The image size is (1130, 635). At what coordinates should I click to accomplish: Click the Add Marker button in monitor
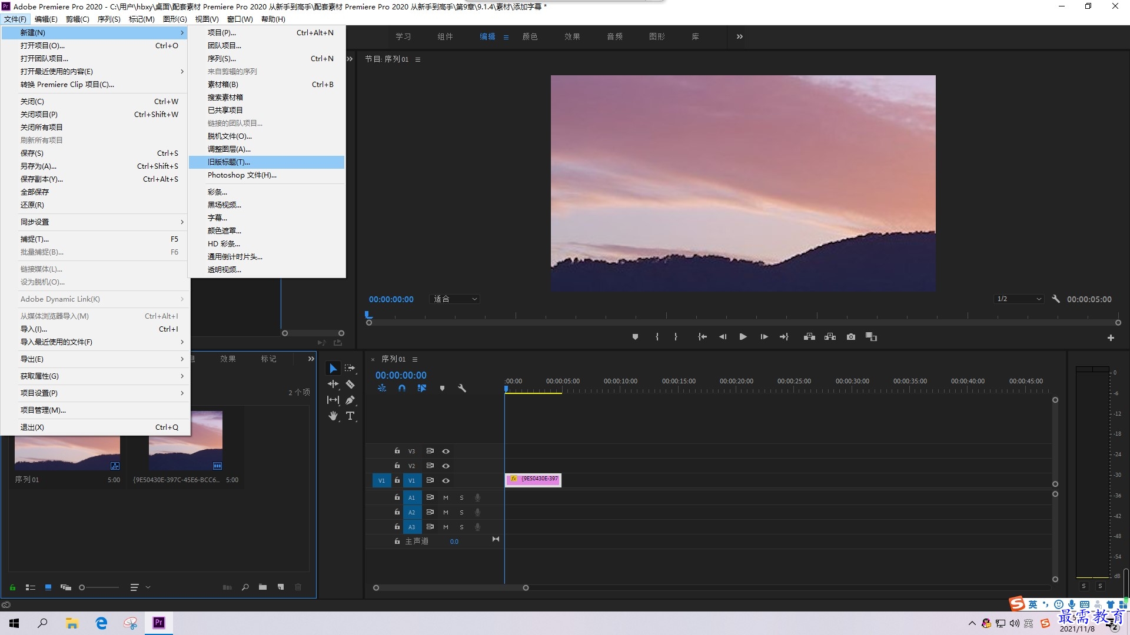[x=635, y=337]
